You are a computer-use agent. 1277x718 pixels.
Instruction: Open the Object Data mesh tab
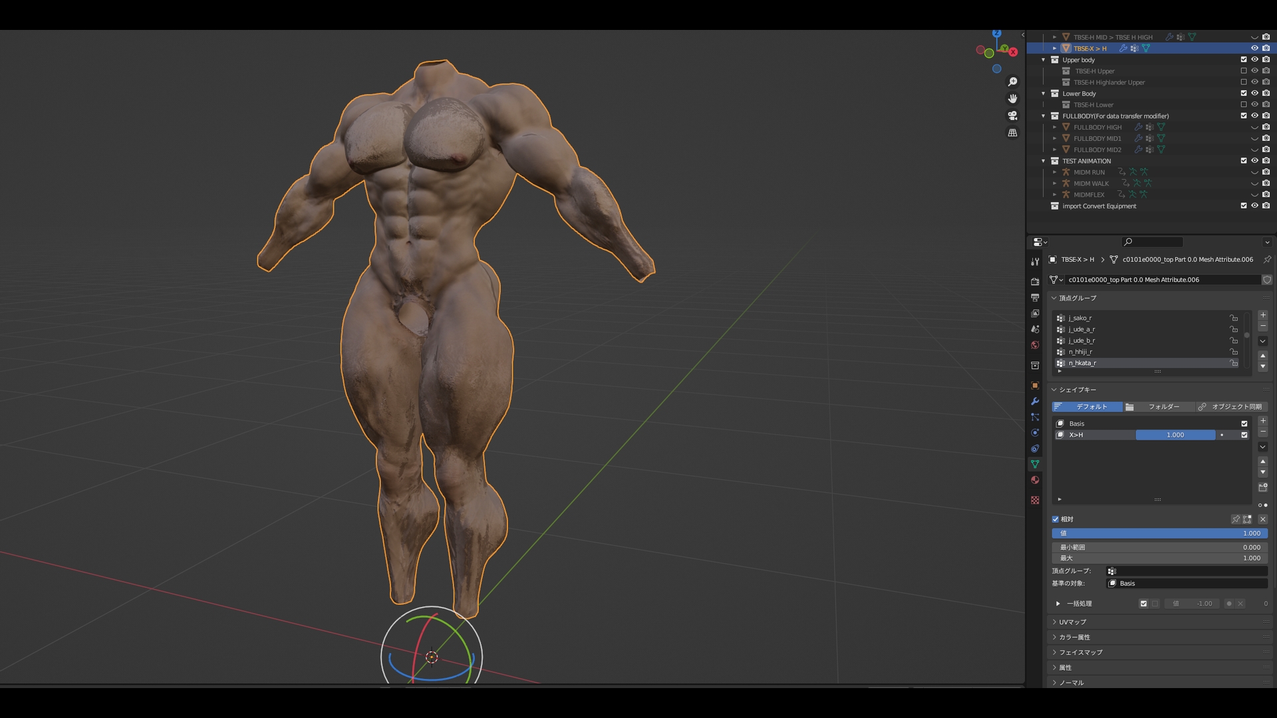(1035, 464)
